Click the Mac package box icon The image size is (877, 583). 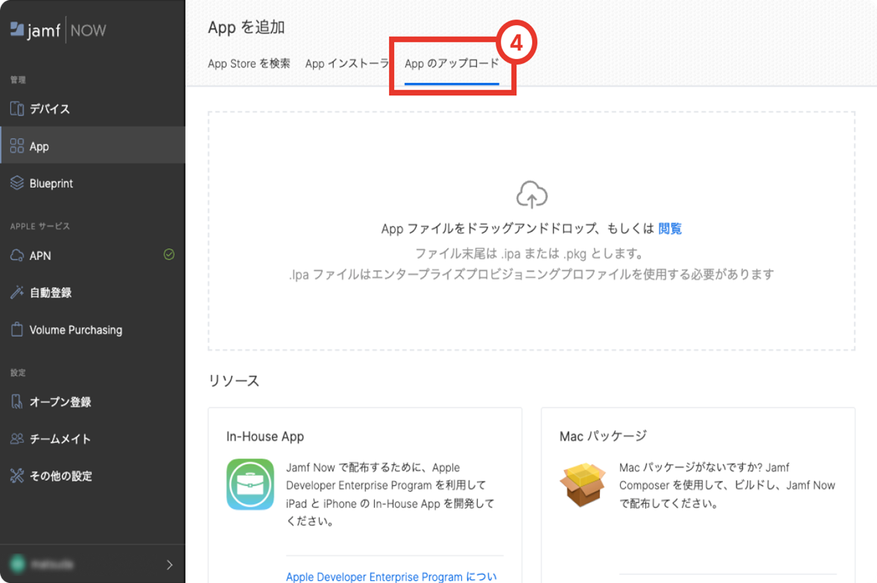click(582, 485)
